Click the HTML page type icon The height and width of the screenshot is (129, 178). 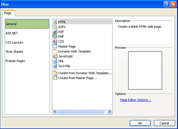click(55, 22)
